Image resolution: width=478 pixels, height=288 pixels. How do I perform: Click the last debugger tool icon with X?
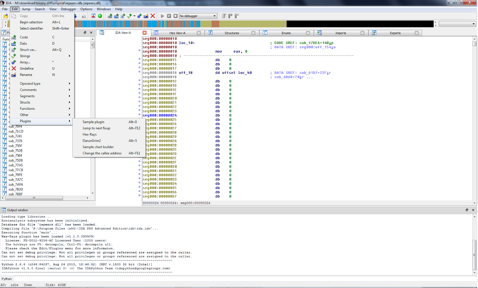(237, 16)
